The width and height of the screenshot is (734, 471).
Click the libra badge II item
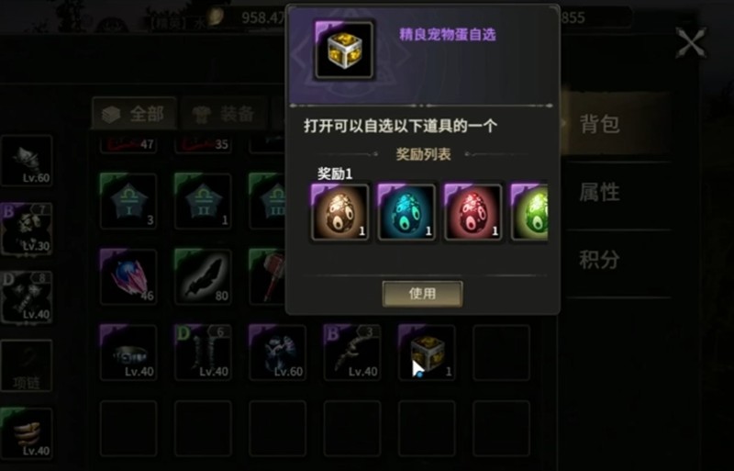(203, 201)
